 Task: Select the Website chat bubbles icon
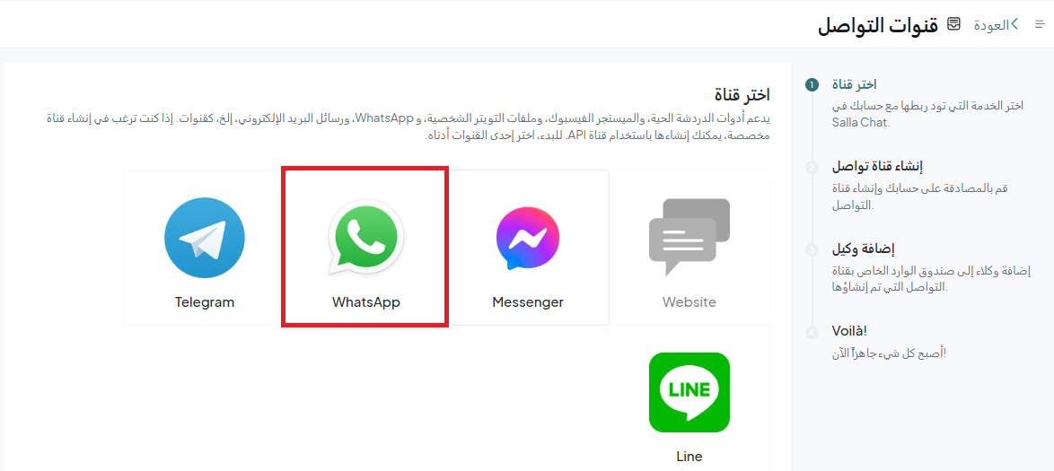[x=689, y=237]
